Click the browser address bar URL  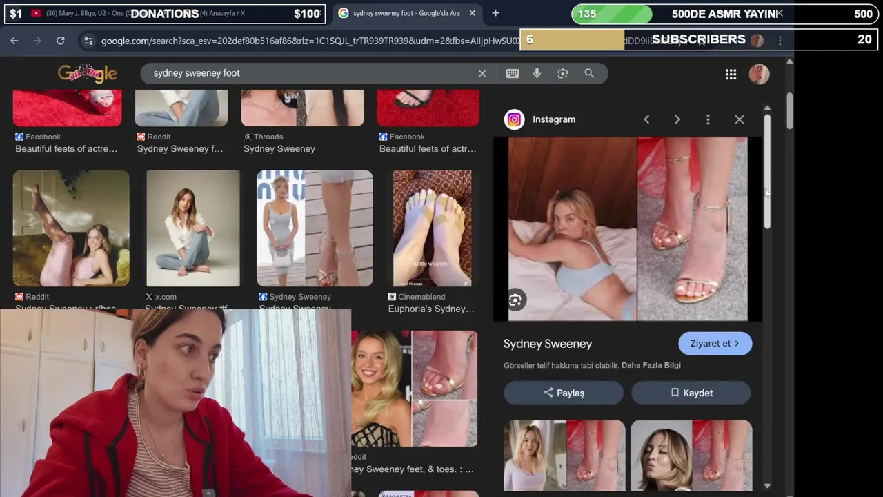pyautogui.click(x=310, y=41)
